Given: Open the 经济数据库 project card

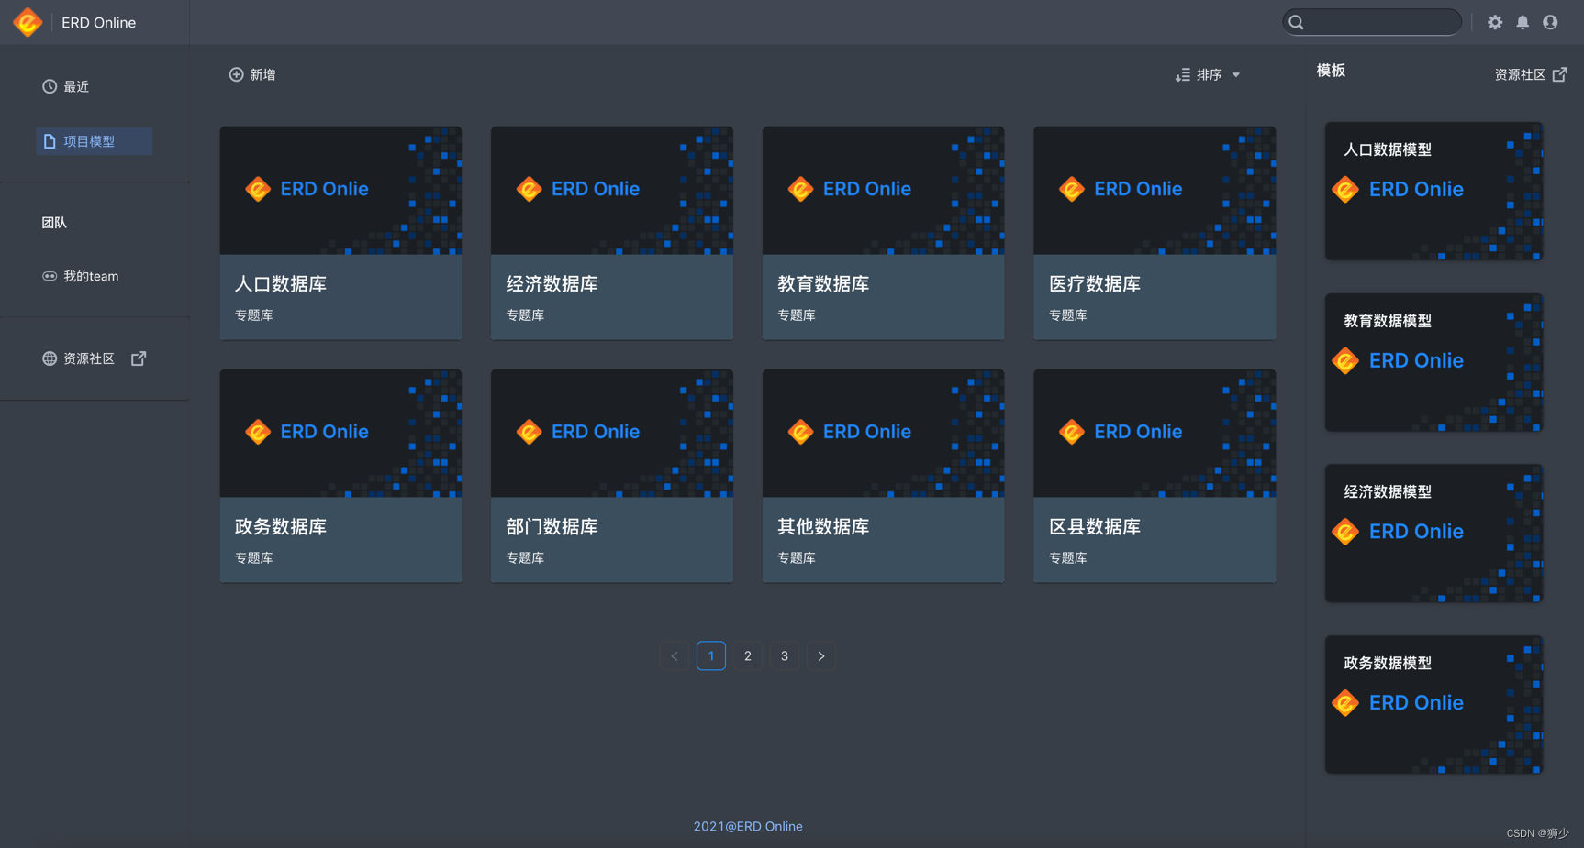Looking at the screenshot, I should click(x=612, y=233).
